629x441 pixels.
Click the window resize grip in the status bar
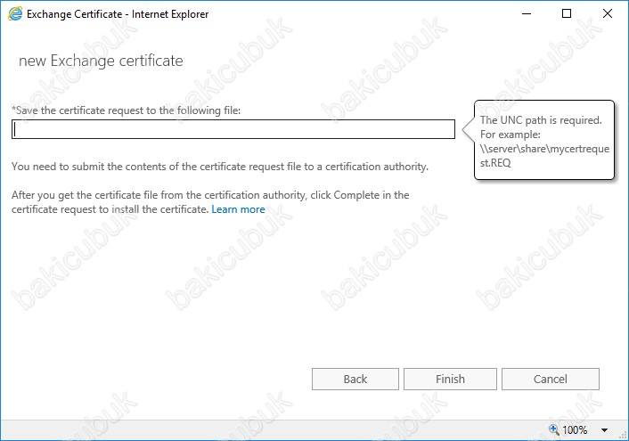pyautogui.click(x=624, y=436)
